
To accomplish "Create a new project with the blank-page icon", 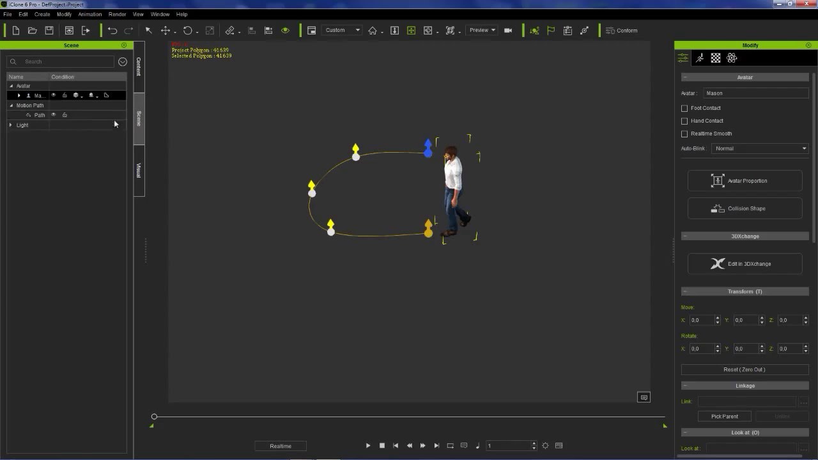I will click(16, 30).
